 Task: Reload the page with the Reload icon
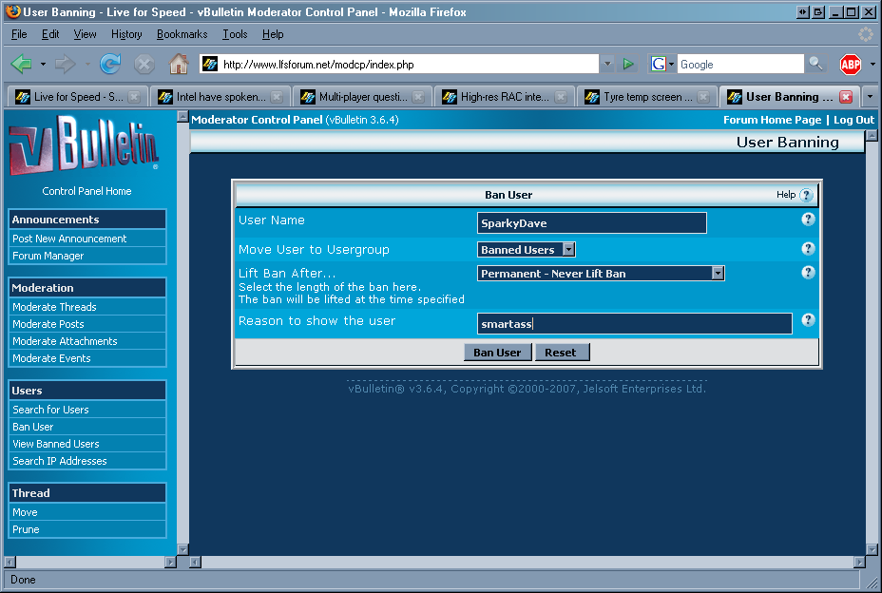pos(110,64)
